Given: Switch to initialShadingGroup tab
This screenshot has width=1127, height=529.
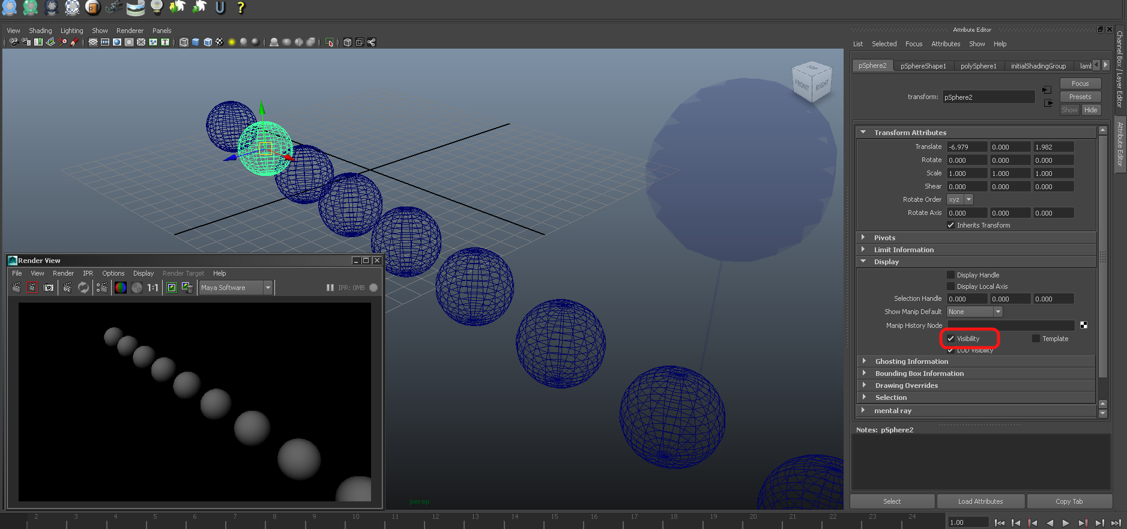Looking at the screenshot, I should coord(1038,66).
